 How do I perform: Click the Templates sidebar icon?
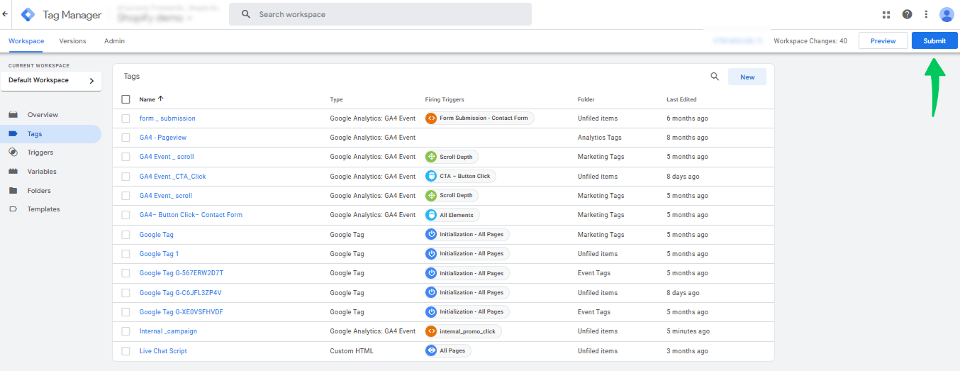coord(13,209)
